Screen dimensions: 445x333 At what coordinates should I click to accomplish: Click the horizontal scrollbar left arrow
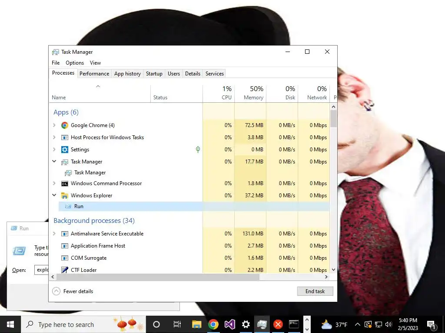(x=53, y=277)
